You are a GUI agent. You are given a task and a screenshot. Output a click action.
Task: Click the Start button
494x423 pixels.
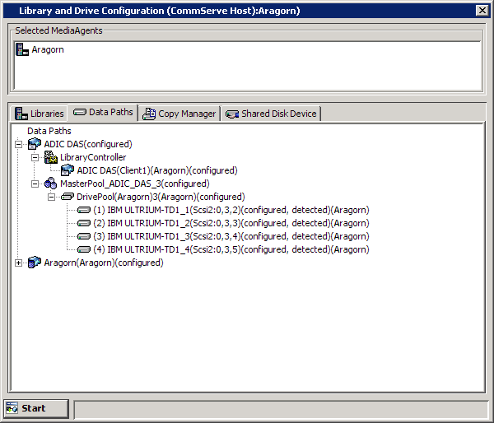click(36, 408)
